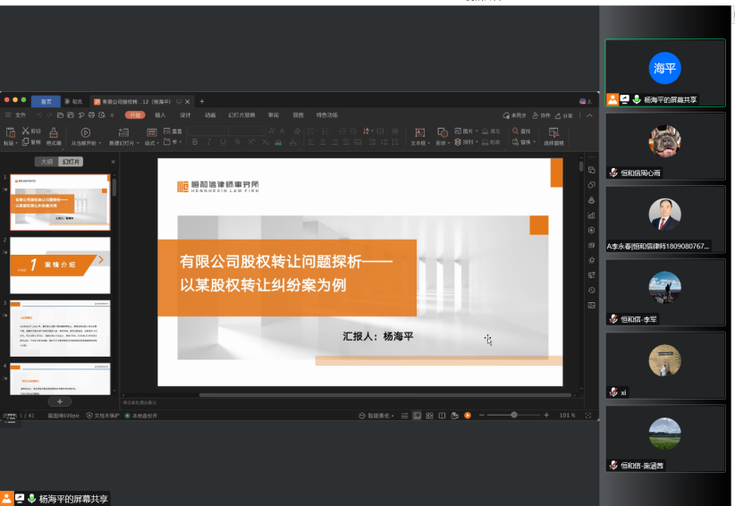Click the Share (分享) button
This screenshot has height=506, width=735.
(x=564, y=115)
